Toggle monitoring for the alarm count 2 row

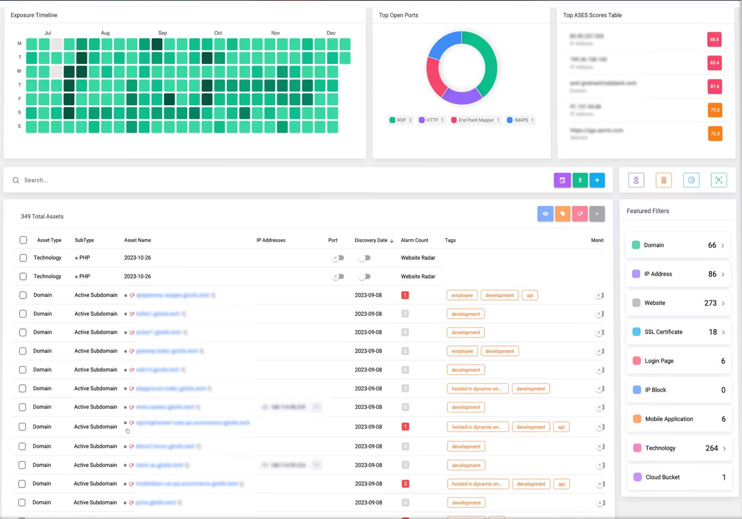pos(600,484)
